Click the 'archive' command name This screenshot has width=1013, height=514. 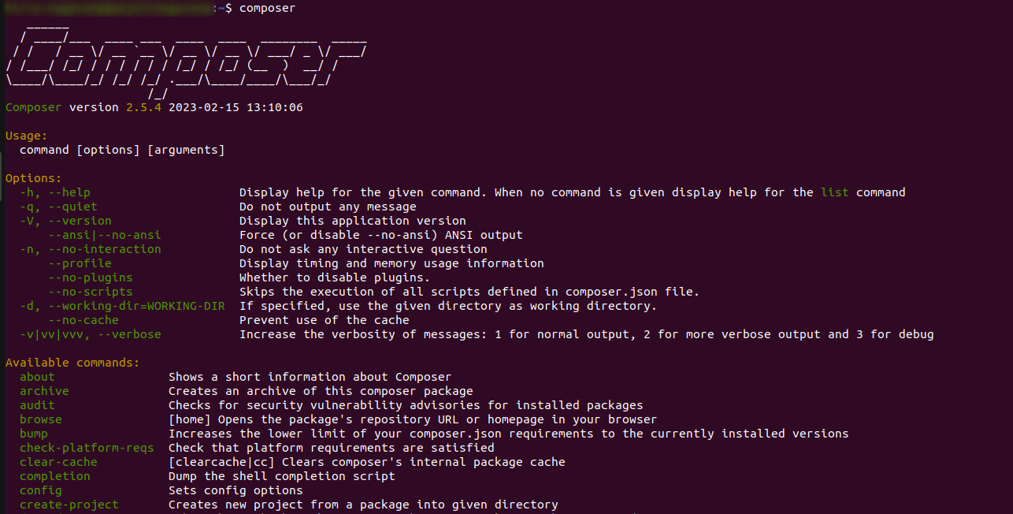point(44,391)
